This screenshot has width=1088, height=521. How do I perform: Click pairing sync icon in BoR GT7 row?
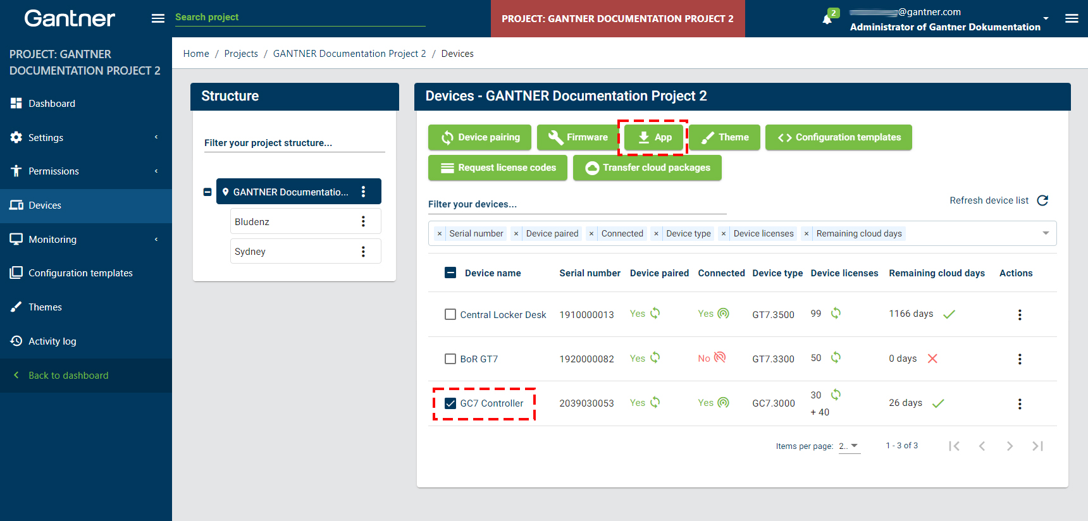[x=655, y=357]
